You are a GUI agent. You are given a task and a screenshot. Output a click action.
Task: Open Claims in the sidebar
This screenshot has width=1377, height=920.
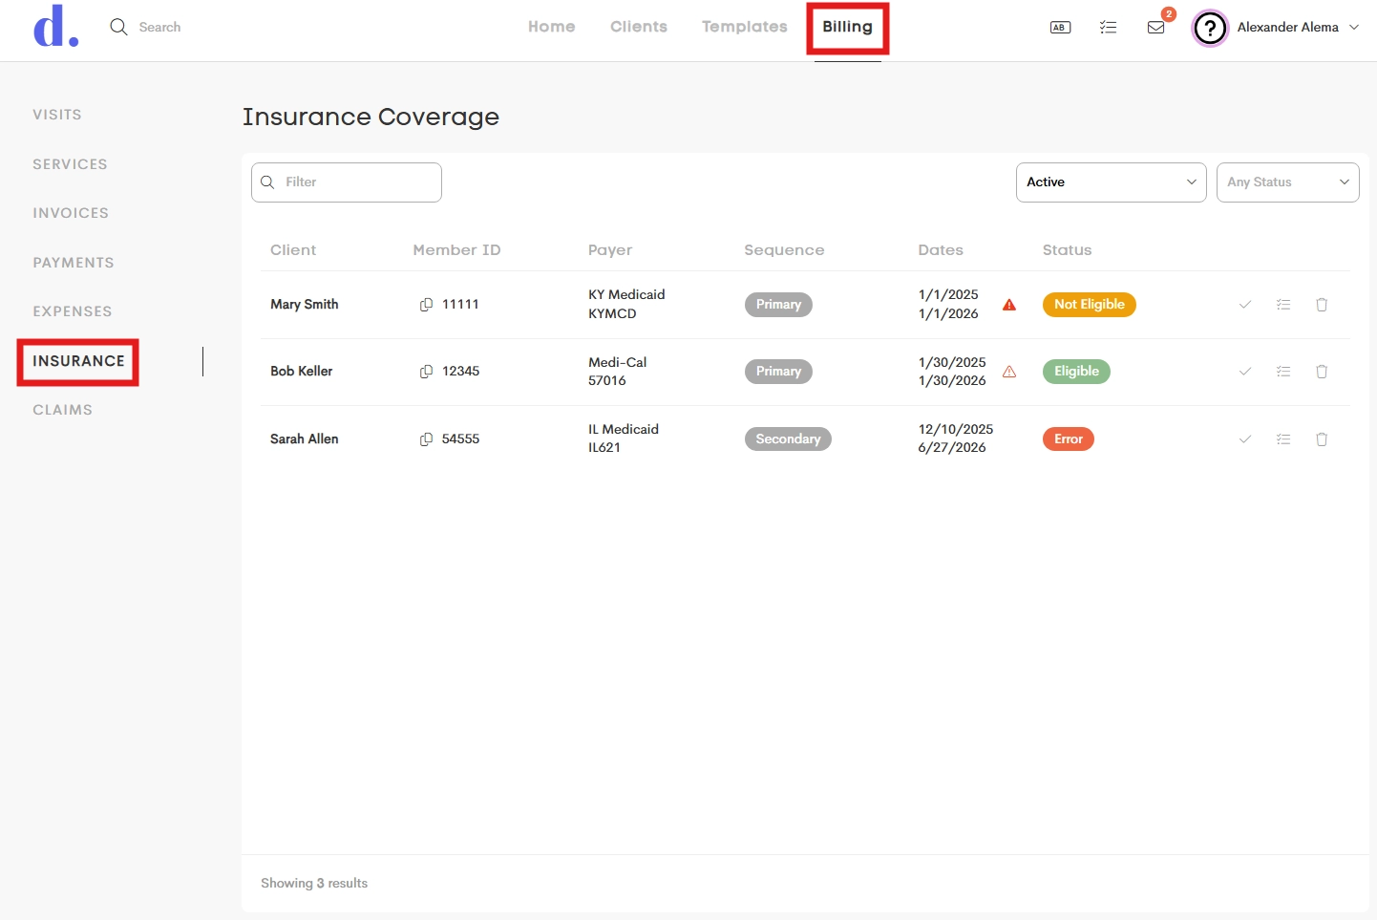tap(63, 410)
